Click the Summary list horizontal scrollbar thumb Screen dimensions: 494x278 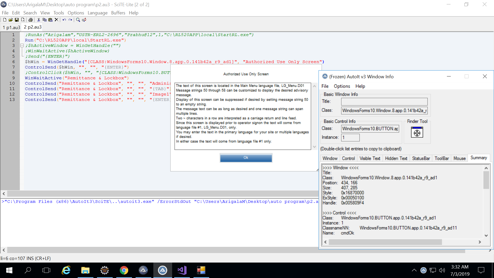(x=385, y=242)
